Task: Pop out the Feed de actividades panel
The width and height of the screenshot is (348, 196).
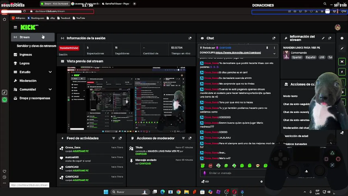Action: pos(120,138)
